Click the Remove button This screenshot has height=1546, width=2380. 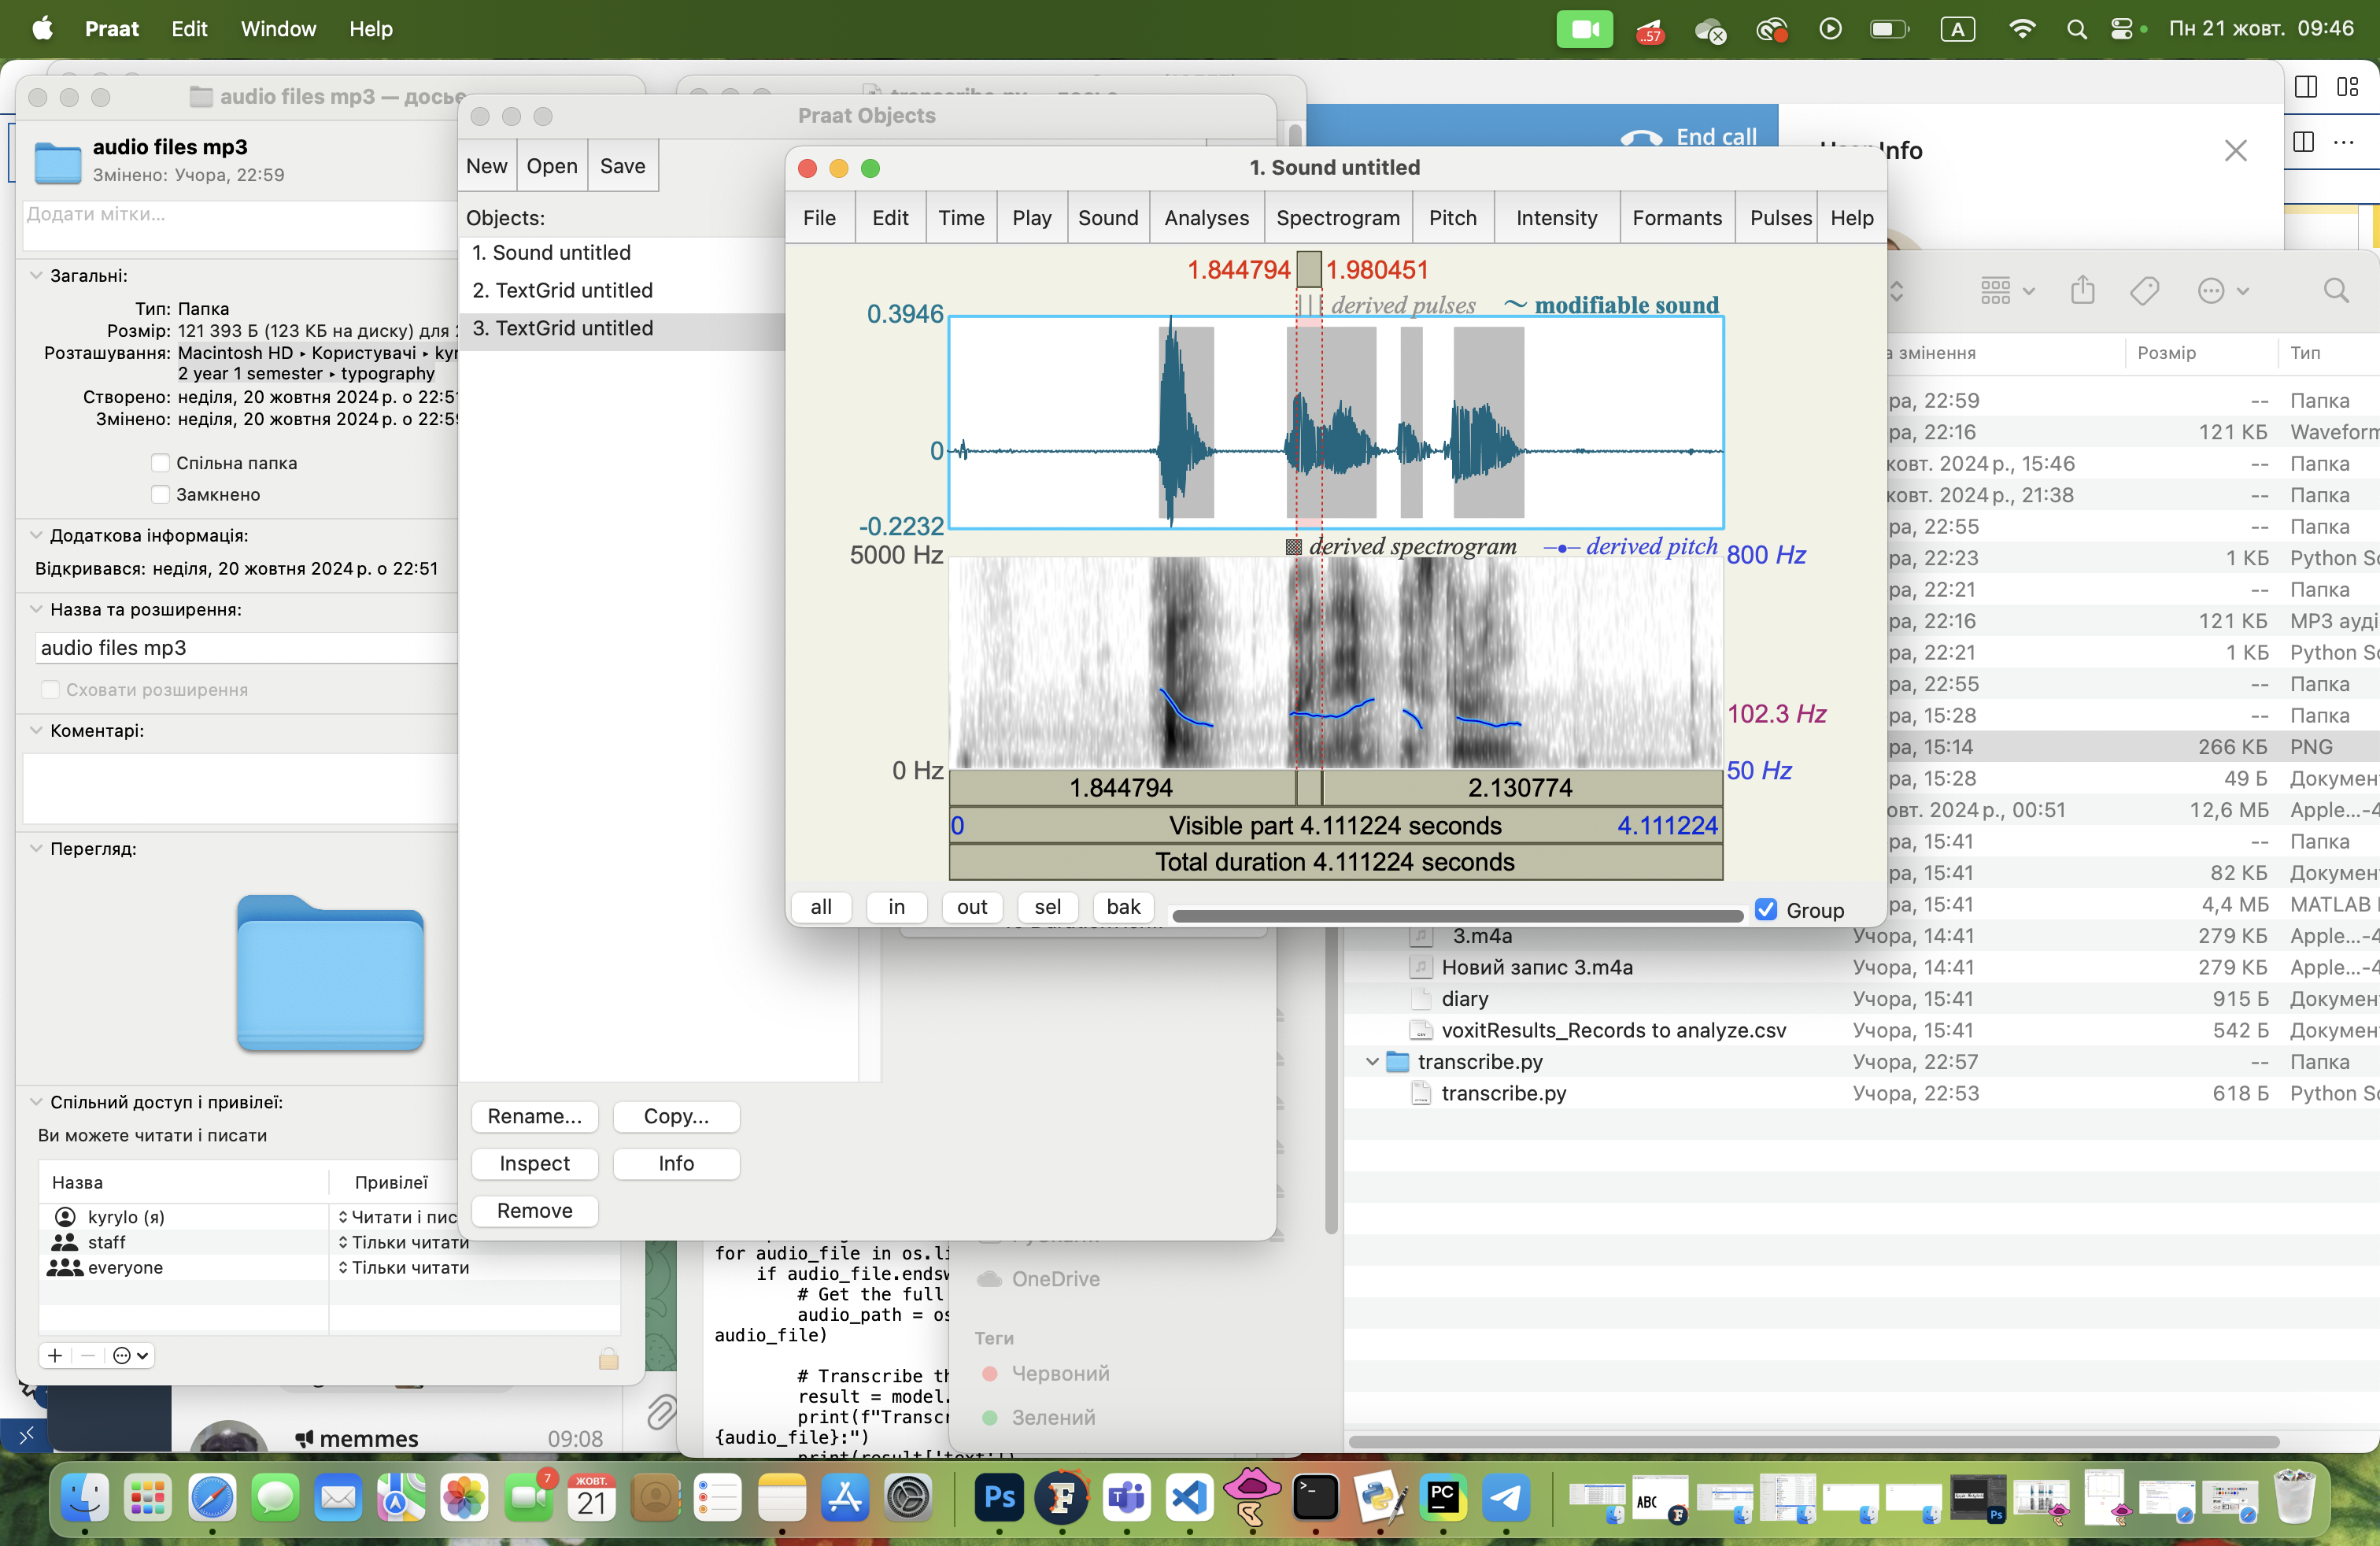click(534, 1210)
